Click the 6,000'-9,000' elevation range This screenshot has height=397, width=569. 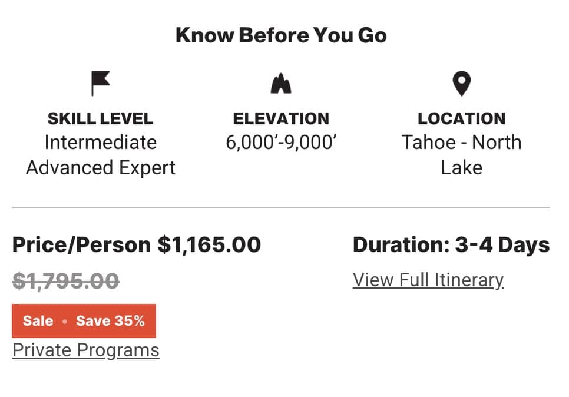click(281, 143)
